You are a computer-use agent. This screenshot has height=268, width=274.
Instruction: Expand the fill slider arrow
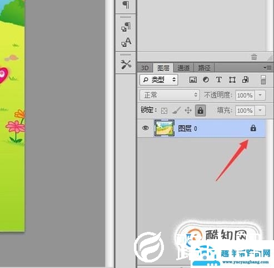(260, 111)
